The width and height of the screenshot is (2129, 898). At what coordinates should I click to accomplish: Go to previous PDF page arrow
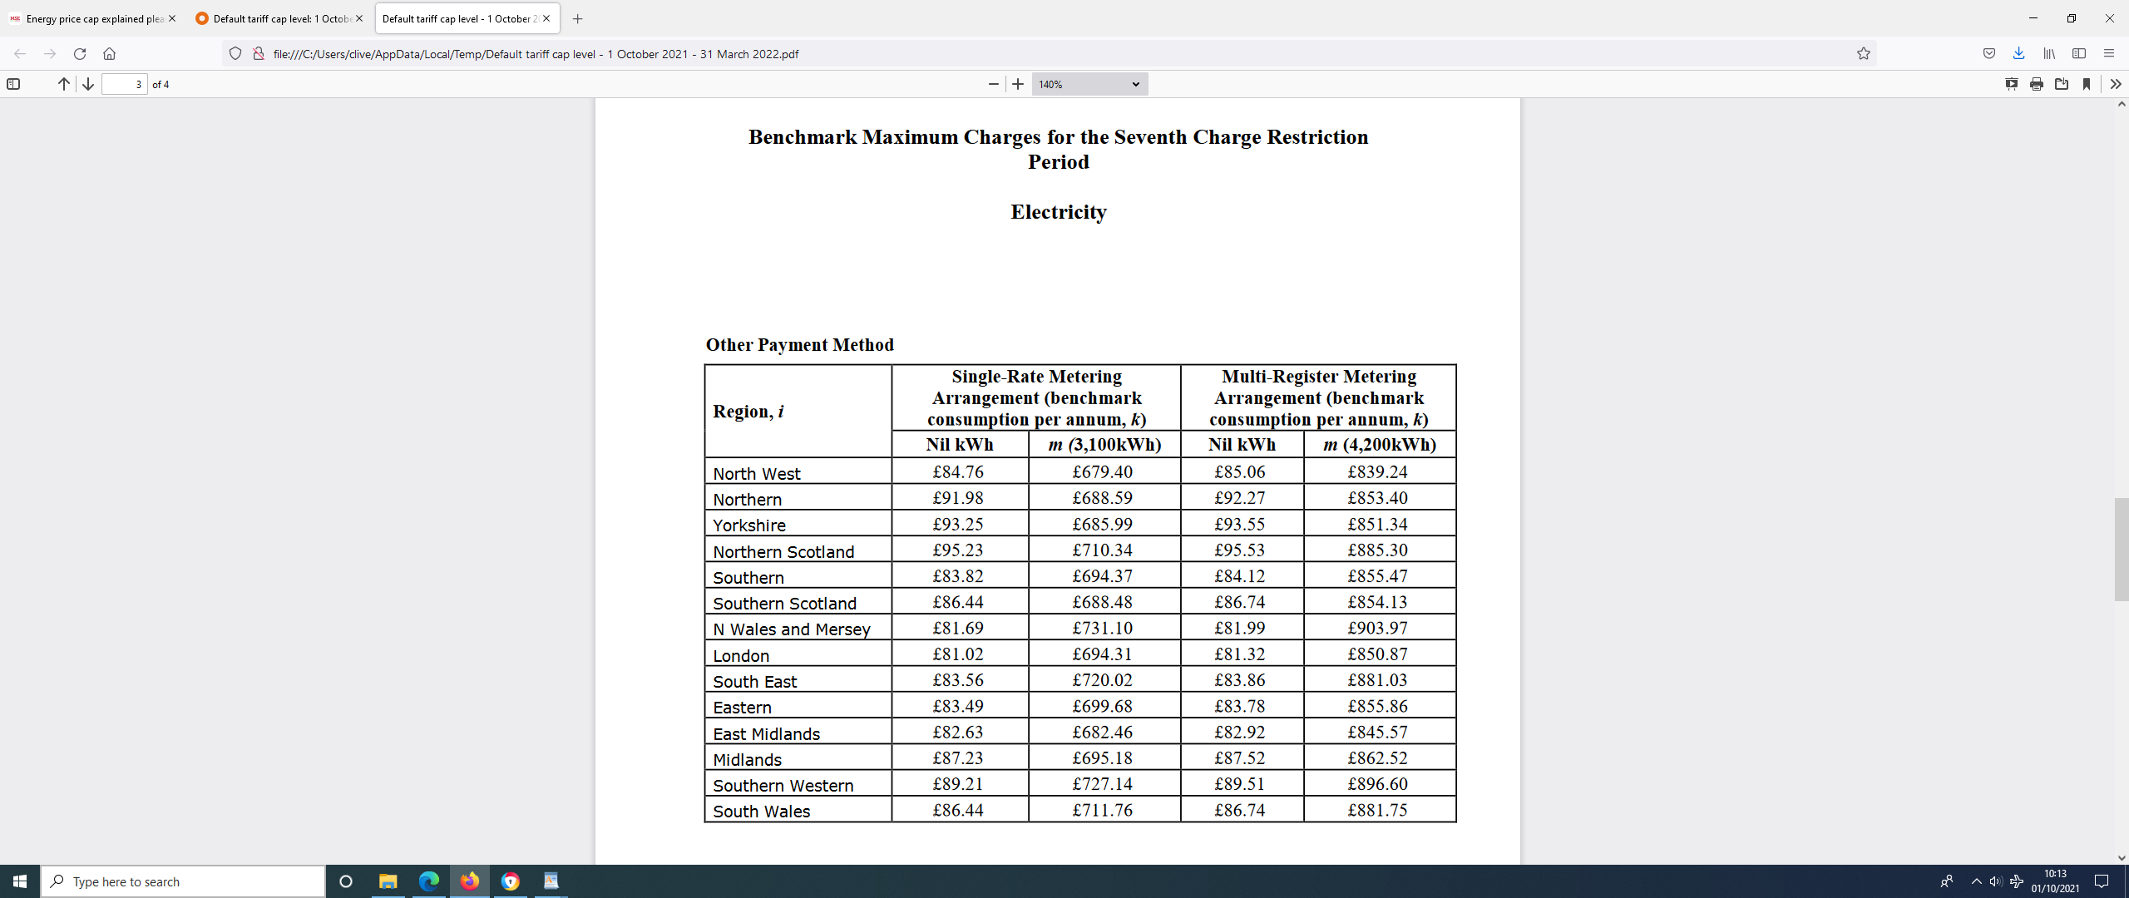[x=63, y=84]
